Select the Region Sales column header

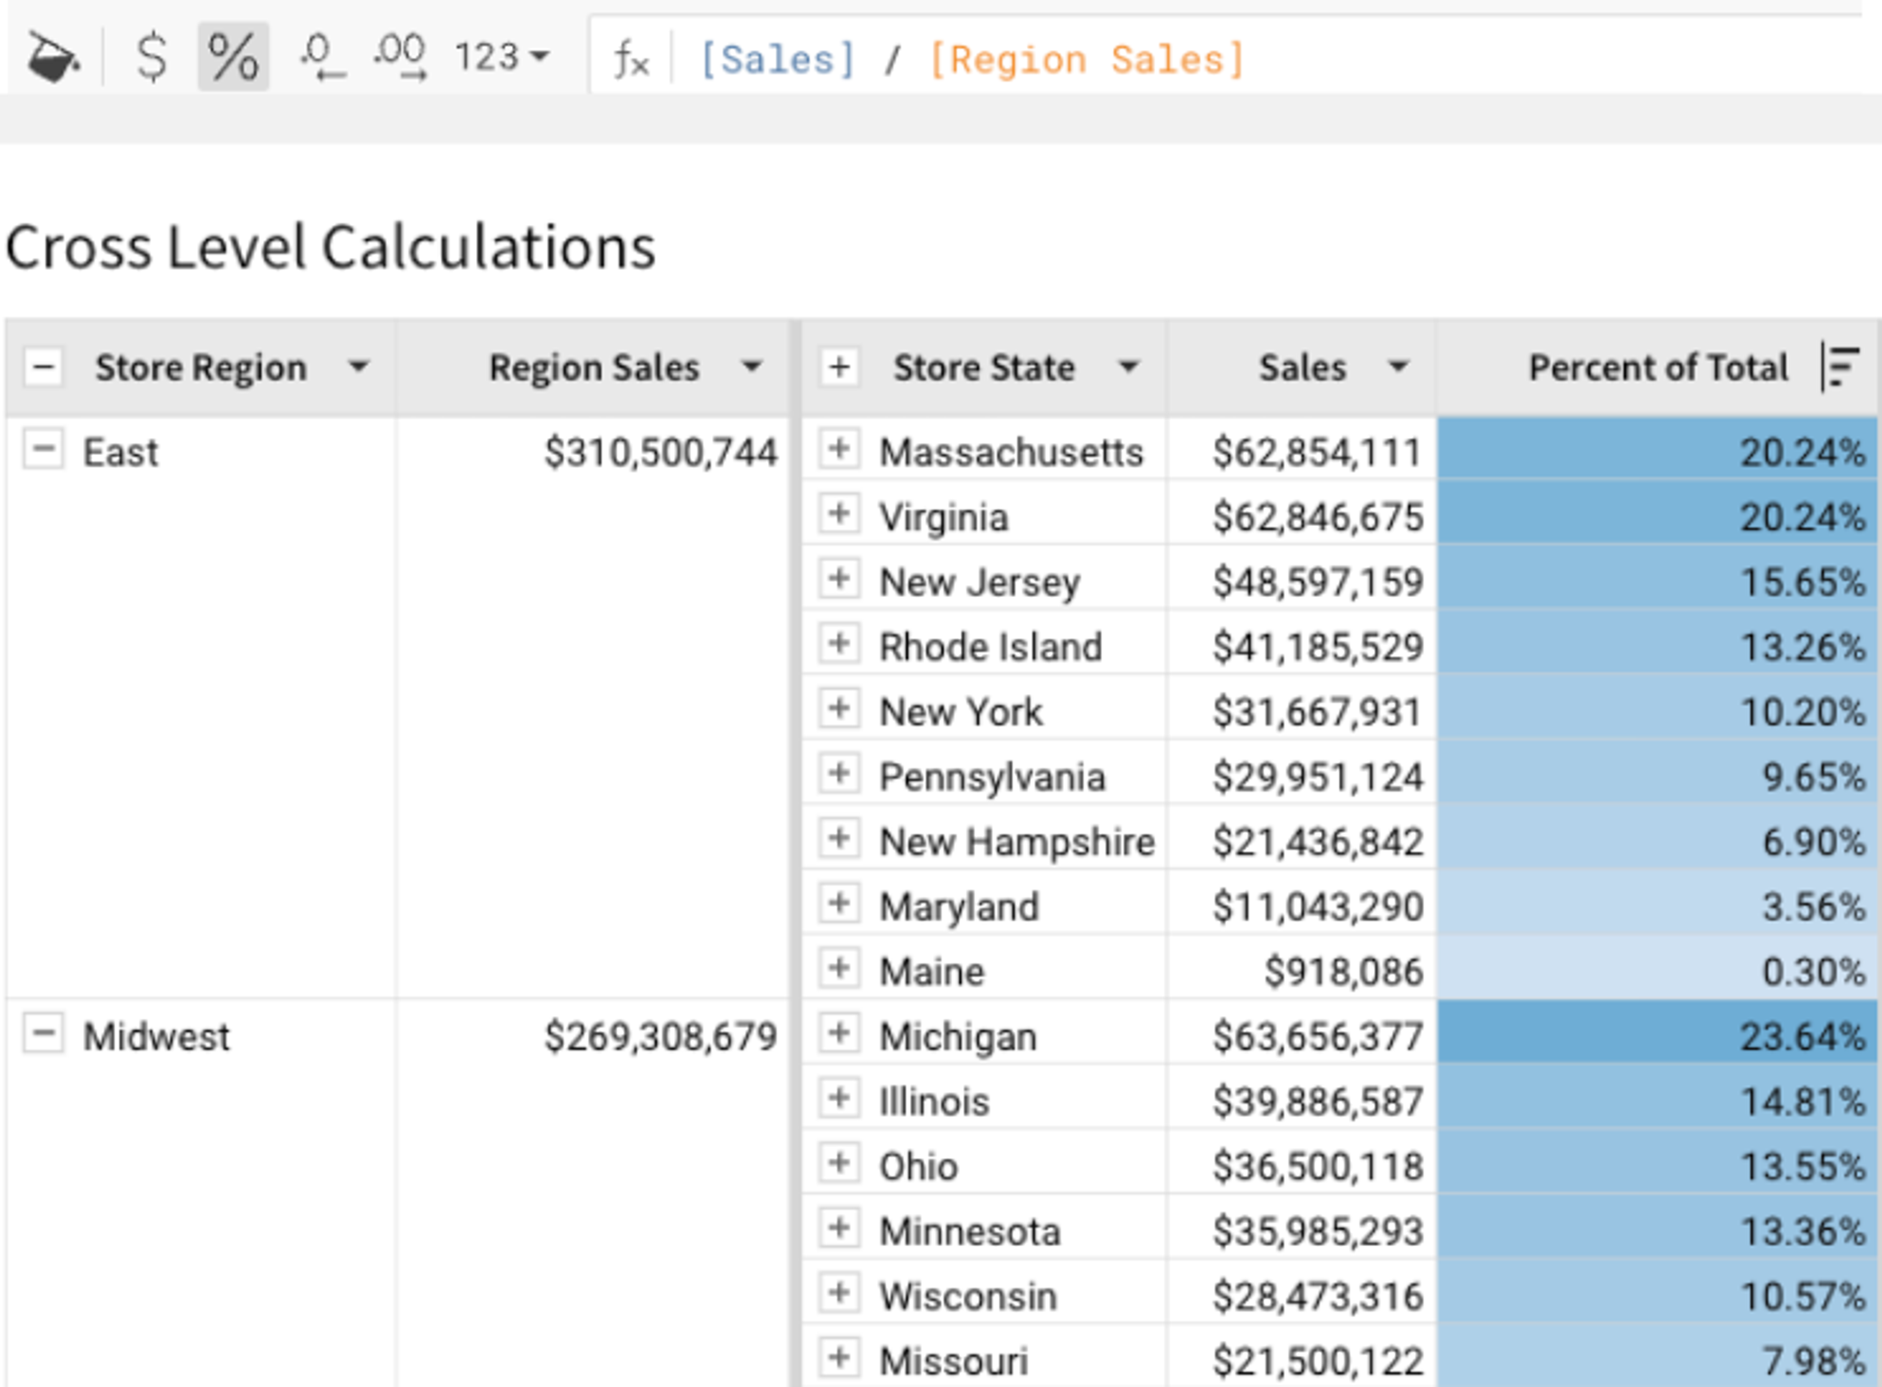(594, 368)
